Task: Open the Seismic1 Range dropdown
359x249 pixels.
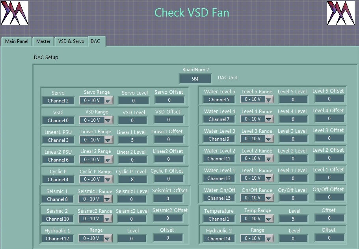Action: (x=96, y=199)
